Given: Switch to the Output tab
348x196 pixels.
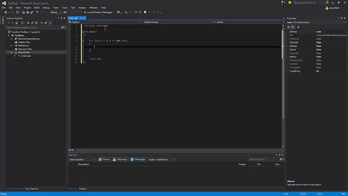Looking at the screenshot, I should point(82,188).
